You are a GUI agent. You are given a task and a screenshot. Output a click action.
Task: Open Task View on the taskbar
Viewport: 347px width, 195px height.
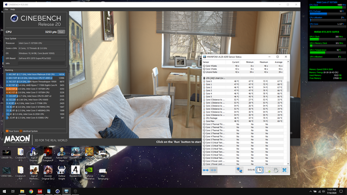(13, 191)
